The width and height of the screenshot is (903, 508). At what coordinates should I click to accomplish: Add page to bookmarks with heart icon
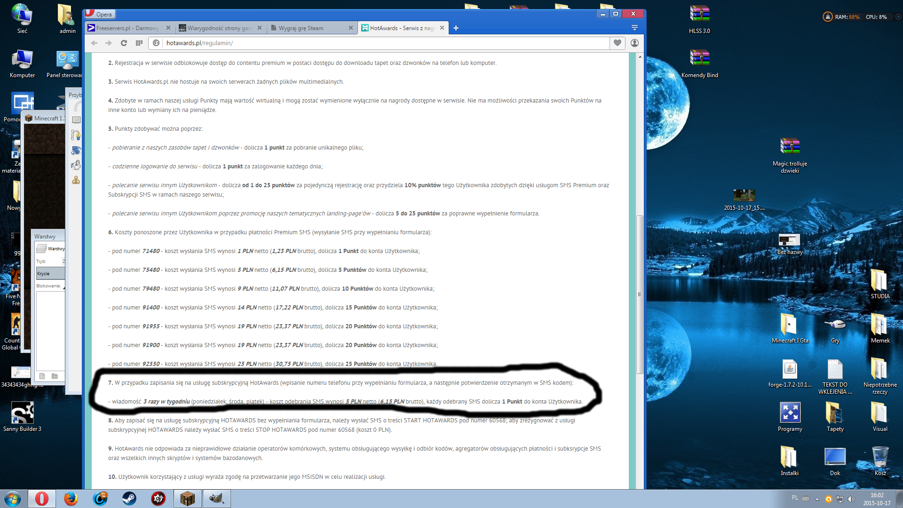(x=618, y=43)
